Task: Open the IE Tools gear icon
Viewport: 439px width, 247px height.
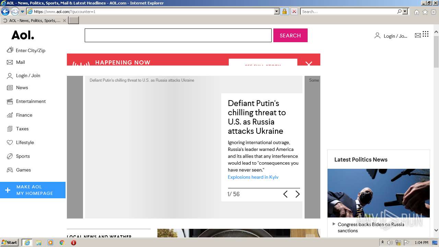Action: click(x=434, y=12)
